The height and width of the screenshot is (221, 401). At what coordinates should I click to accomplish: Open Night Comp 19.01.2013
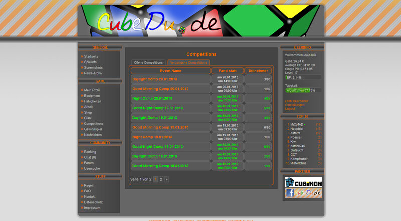click(152, 137)
